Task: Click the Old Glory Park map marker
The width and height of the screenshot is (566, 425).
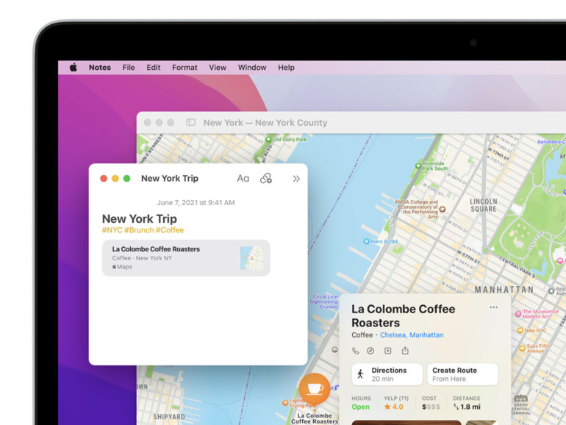Action: click(x=268, y=140)
